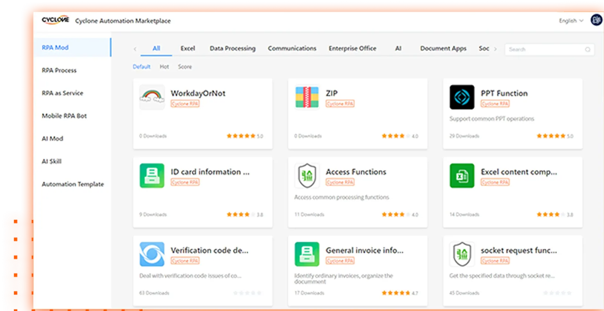This screenshot has height=311, width=604.
Task: Click the ID card information printer icon
Action: 152,176
